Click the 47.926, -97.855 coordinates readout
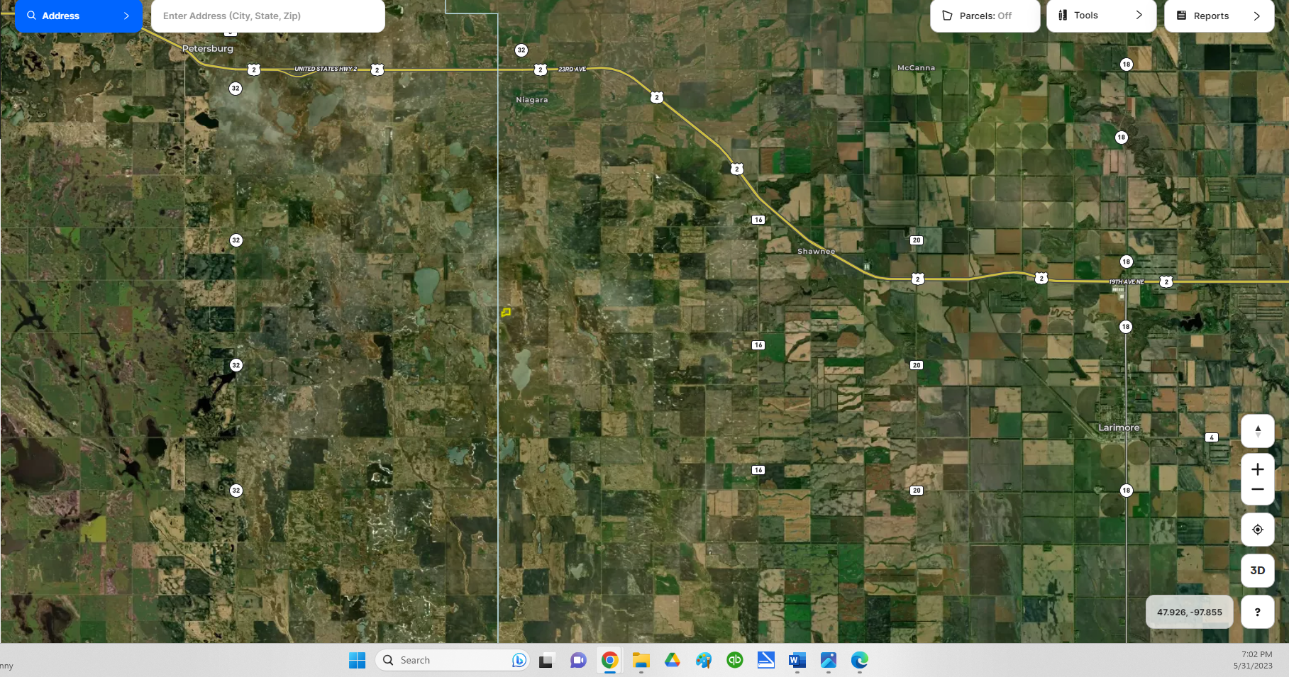This screenshot has width=1289, height=677. tap(1189, 612)
